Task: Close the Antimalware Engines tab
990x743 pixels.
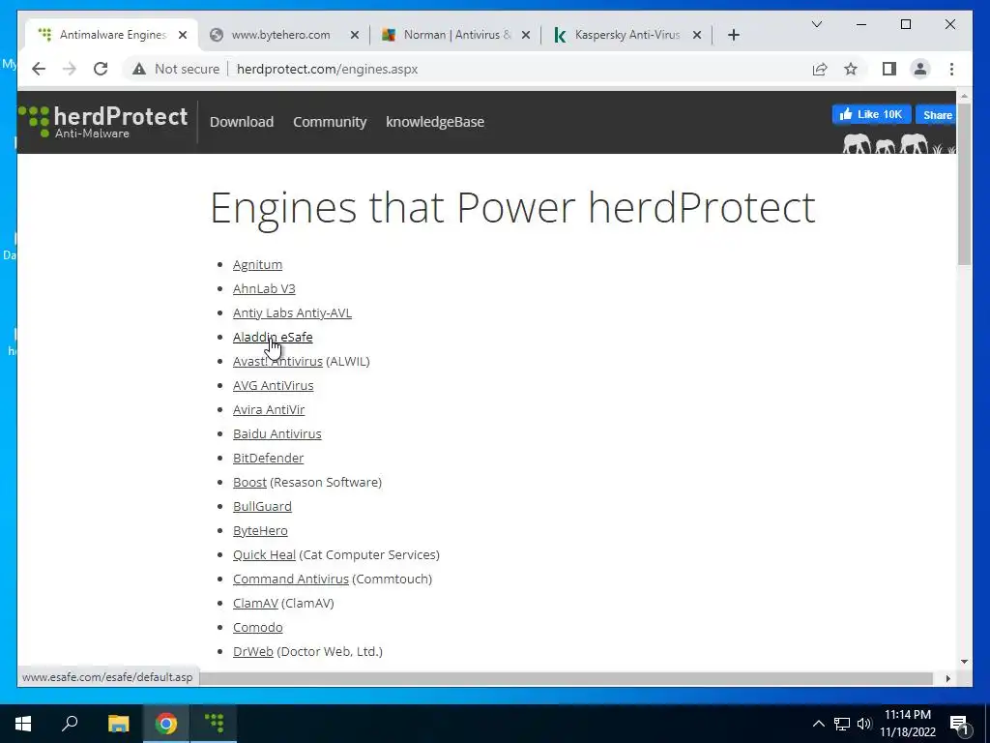Action: (183, 35)
